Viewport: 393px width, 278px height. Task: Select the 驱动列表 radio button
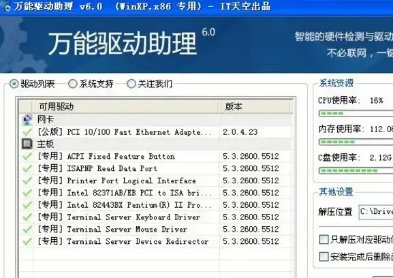[x=14, y=84]
